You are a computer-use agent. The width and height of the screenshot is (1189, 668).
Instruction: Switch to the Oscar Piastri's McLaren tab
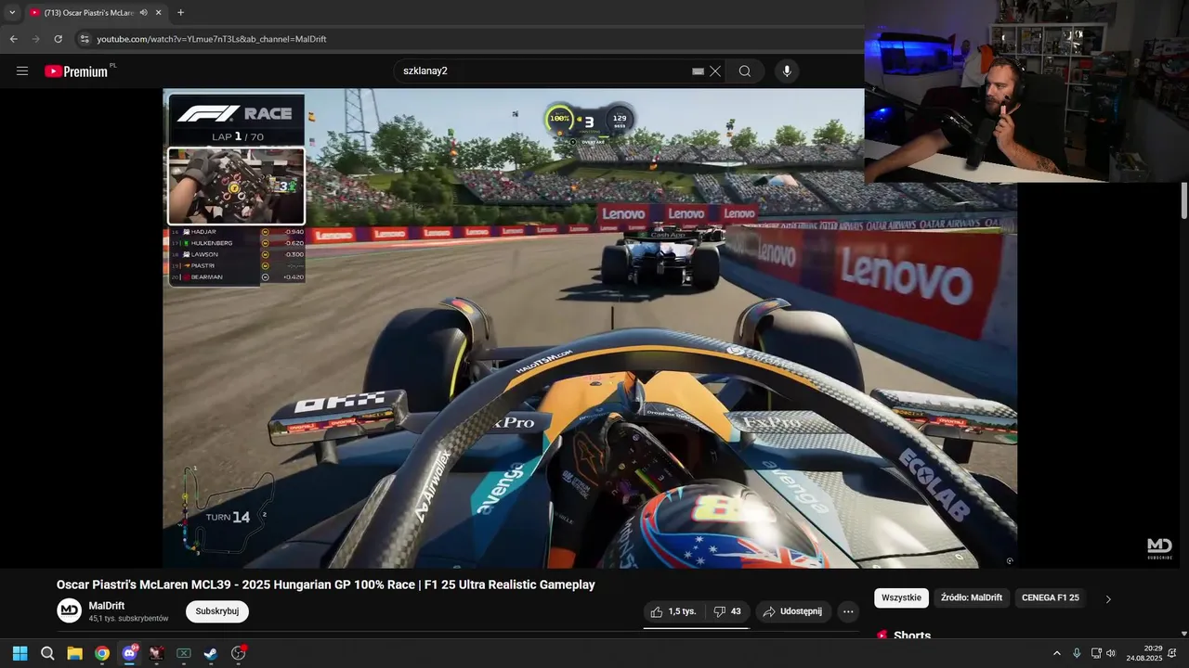(x=88, y=13)
